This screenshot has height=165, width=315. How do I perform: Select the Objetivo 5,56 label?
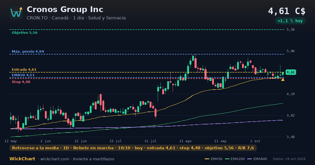point(25,33)
